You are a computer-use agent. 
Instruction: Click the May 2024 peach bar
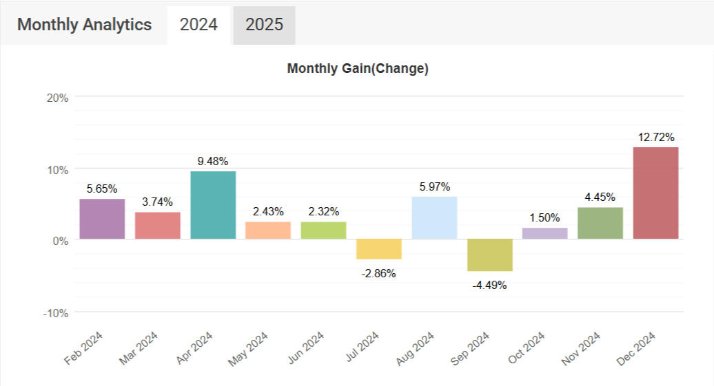(x=268, y=230)
